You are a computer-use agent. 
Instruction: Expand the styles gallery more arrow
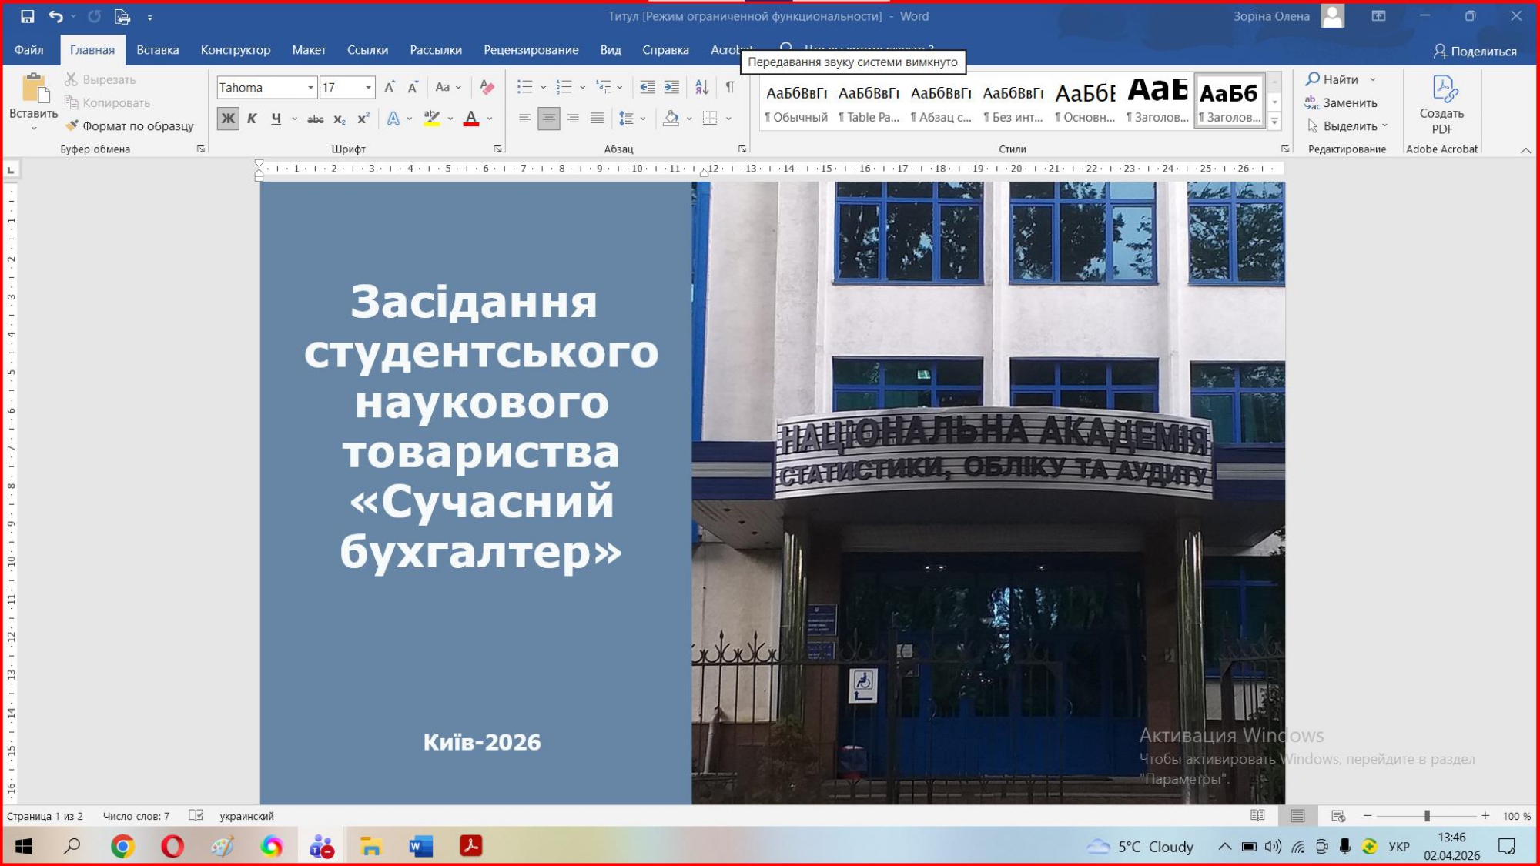[1274, 122]
